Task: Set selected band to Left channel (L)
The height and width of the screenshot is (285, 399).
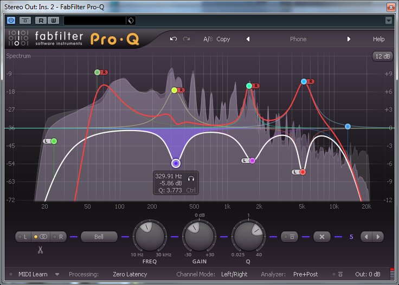Action: pyautogui.click(x=23, y=237)
